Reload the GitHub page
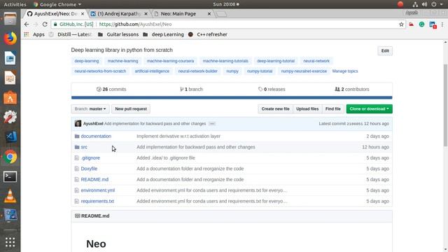This screenshot has width=448, height=252. coord(45,24)
